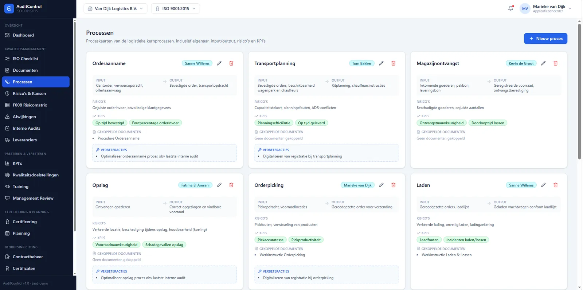583x290 pixels.
Task: Navigate to Certificering
Action: 36,222
